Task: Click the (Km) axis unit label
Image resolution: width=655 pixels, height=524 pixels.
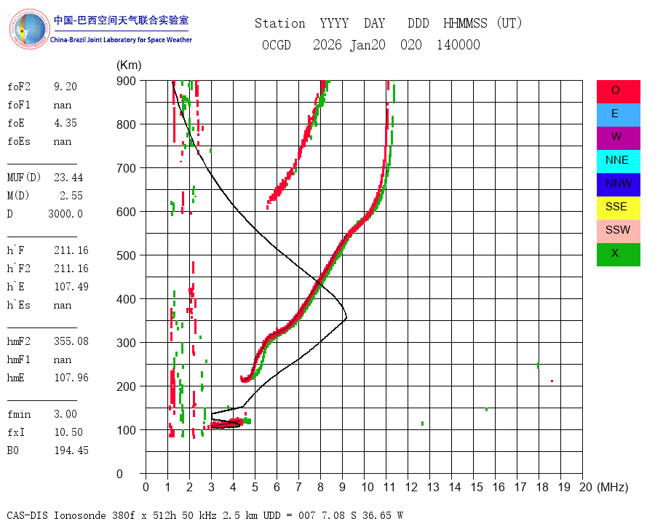Action: [x=129, y=65]
